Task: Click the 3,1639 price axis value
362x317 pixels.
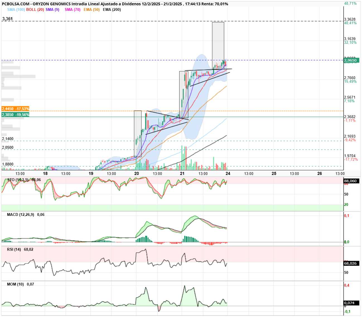Action: point(350,39)
